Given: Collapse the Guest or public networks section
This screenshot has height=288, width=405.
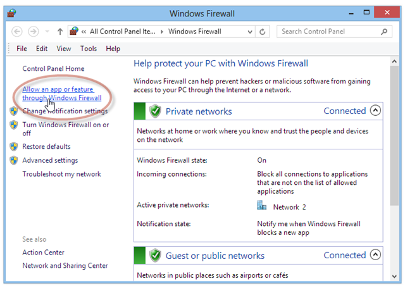Looking at the screenshot, I should pos(375,255).
